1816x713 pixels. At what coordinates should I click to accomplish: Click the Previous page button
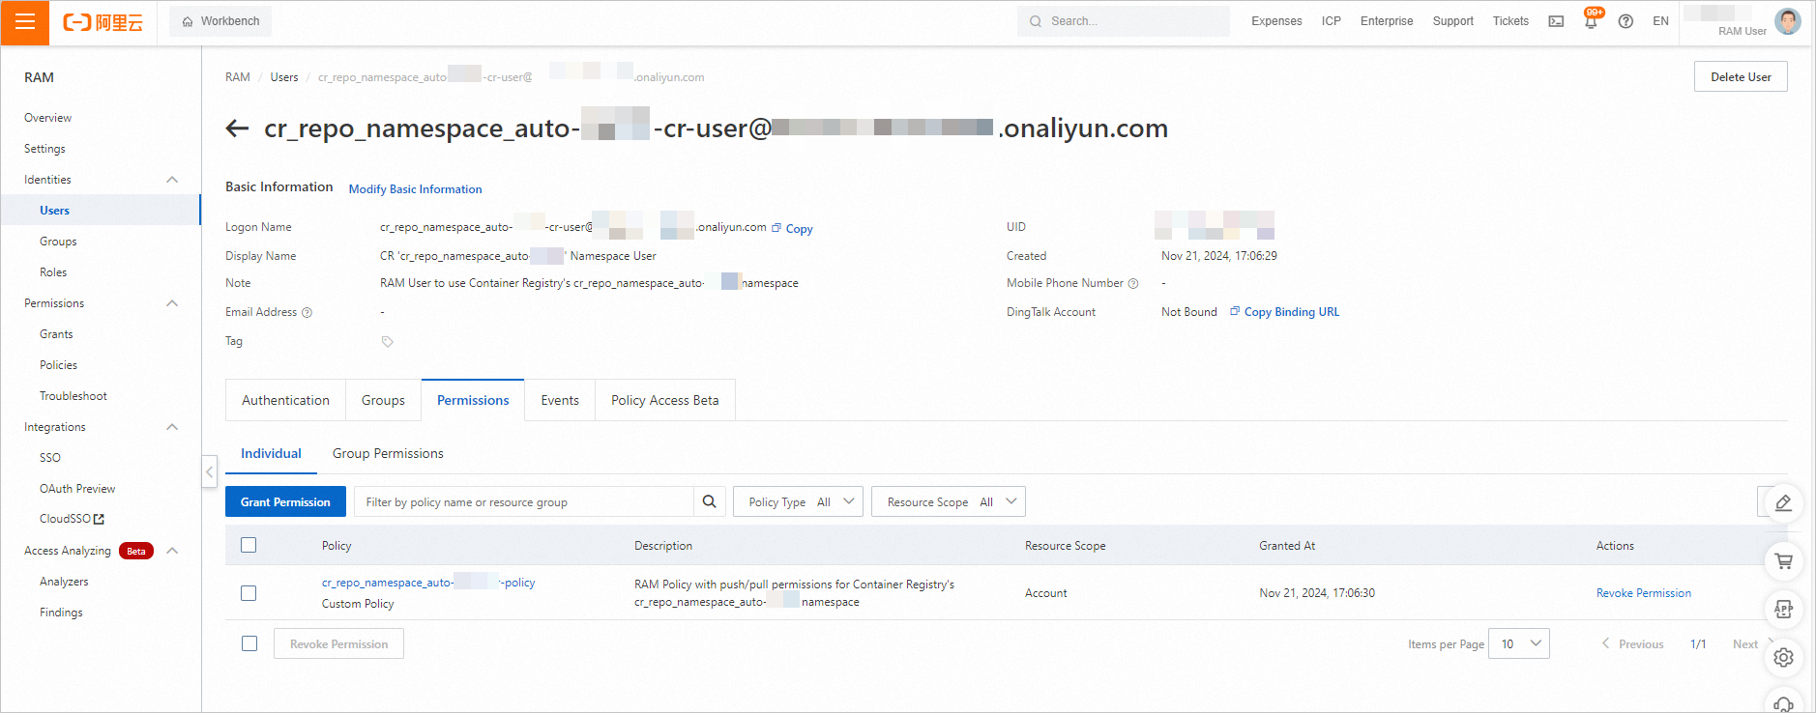coord(1632,643)
